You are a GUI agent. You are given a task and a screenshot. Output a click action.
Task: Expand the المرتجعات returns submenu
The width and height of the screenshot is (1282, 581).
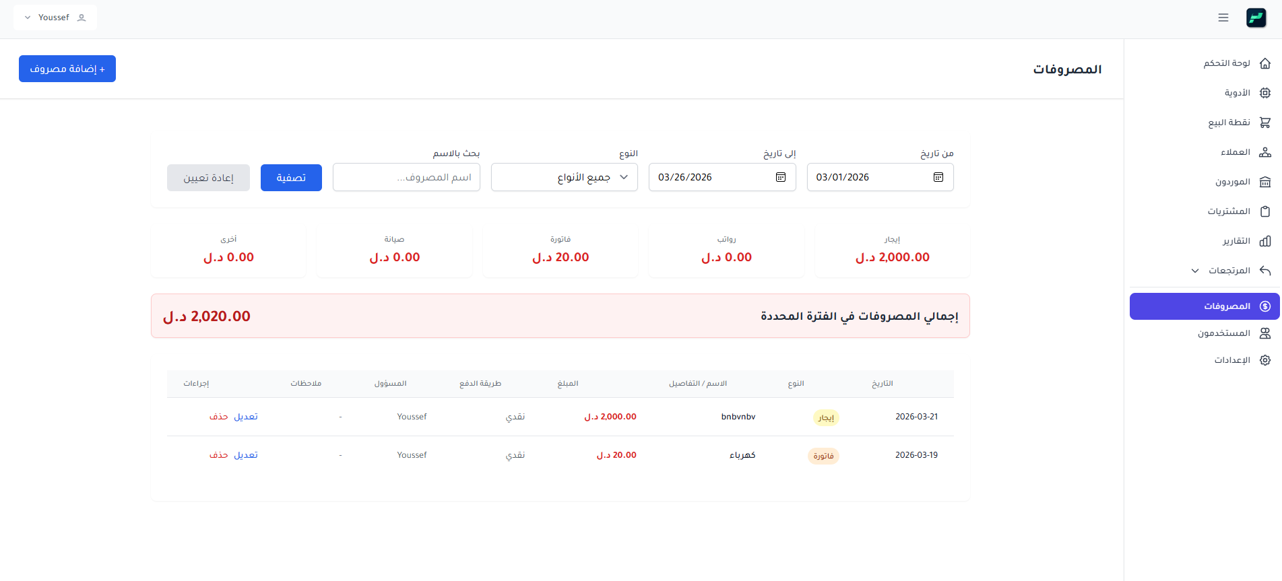1195,271
